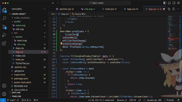Open index.html in the explorer

[28, 75]
